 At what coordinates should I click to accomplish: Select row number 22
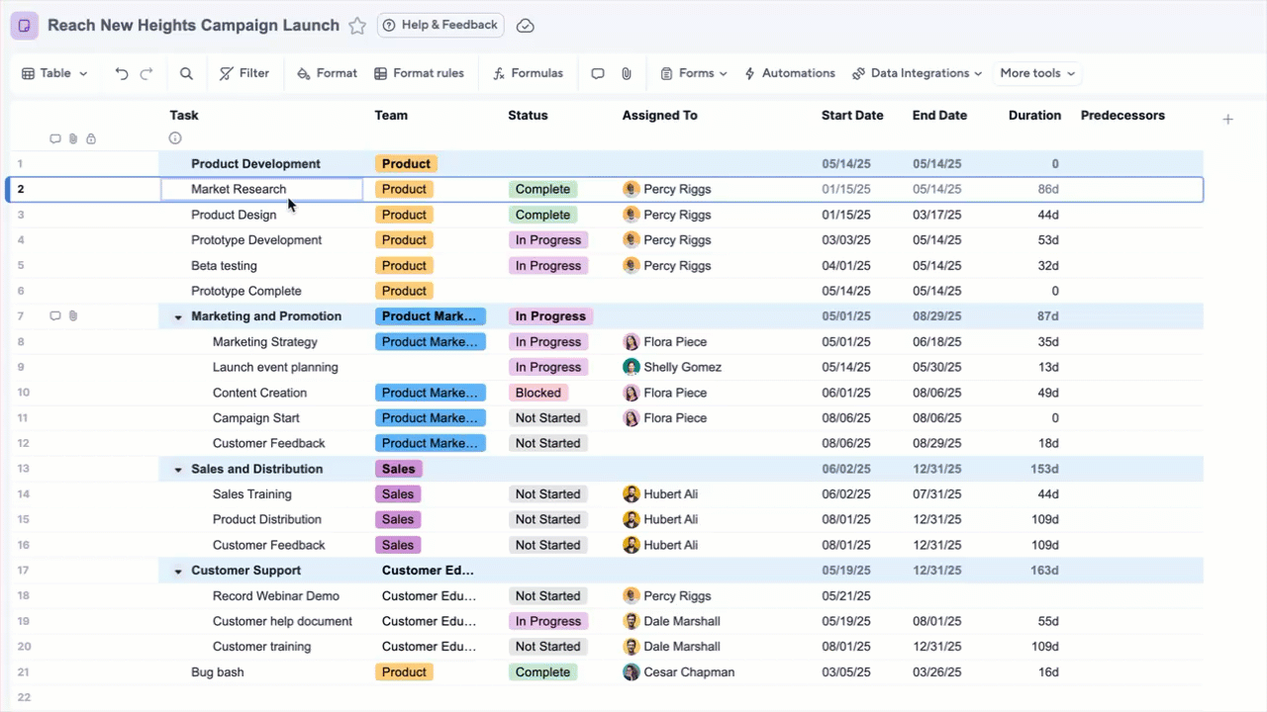coord(24,697)
